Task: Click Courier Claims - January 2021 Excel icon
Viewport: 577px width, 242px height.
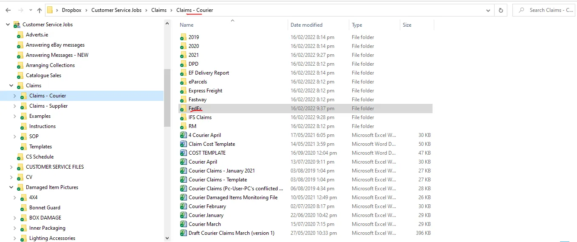Action: tap(183, 171)
